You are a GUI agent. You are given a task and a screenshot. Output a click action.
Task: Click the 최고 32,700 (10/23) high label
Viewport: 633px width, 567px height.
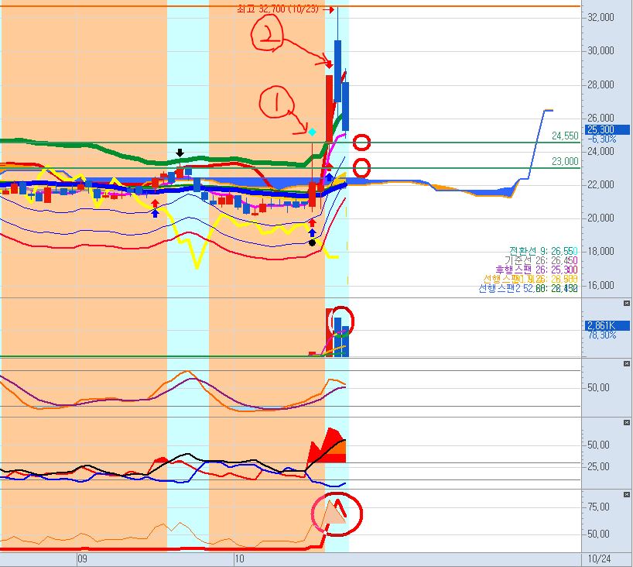point(278,9)
